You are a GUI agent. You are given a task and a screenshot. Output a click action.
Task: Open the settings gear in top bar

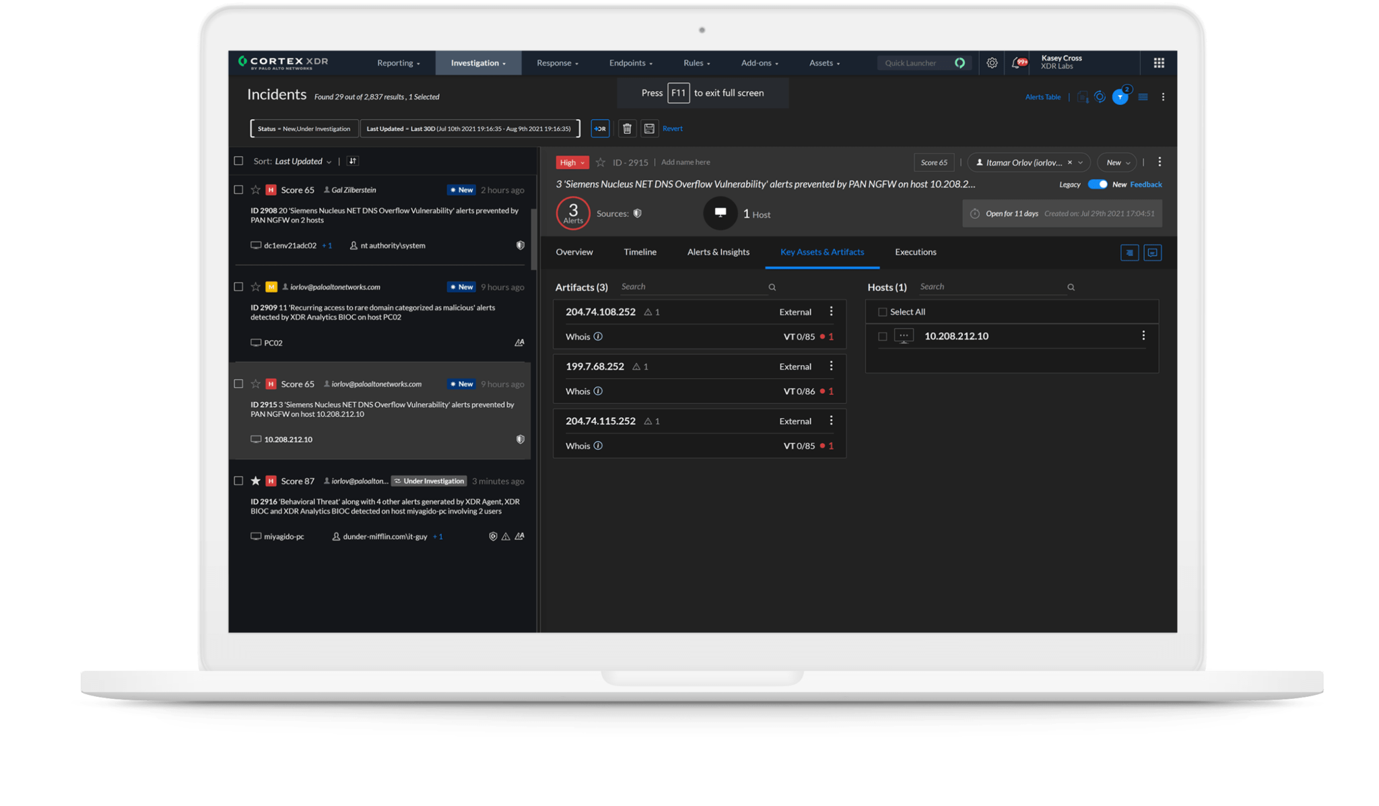(991, 63)
